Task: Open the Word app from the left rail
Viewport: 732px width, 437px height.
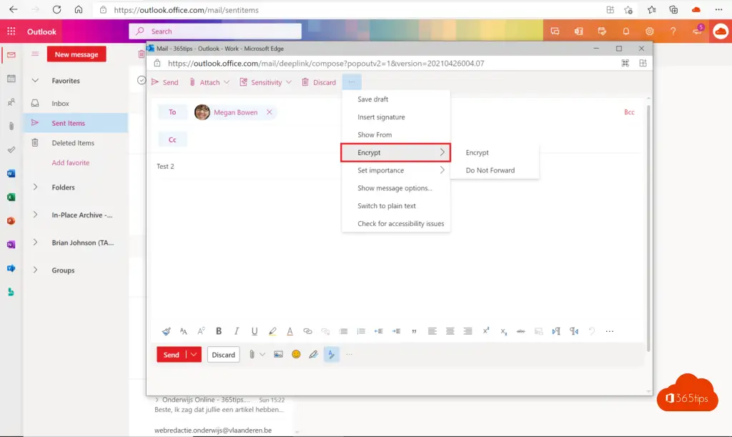Action: [11, 173]
